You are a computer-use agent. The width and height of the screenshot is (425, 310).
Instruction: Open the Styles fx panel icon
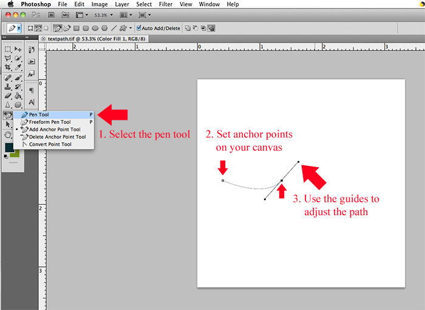[x=32, y=74]
